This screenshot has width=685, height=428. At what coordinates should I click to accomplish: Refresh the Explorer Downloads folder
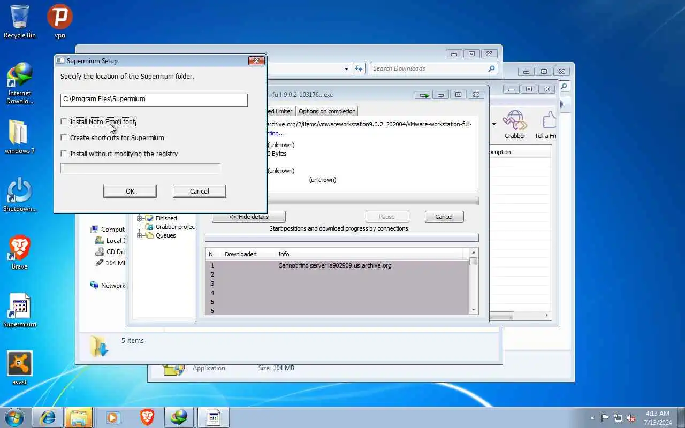(359, 68)
